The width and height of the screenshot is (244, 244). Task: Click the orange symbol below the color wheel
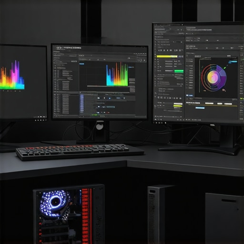click(224, 90)
